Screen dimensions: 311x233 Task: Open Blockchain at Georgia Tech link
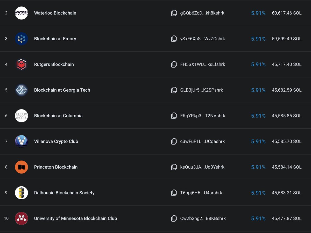click(62, 90)
